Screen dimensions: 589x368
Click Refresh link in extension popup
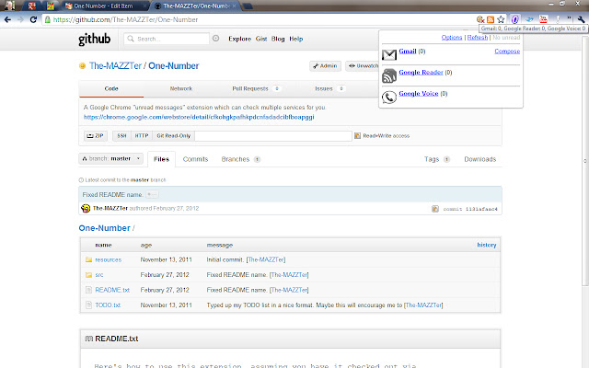[x=478, y=37]
